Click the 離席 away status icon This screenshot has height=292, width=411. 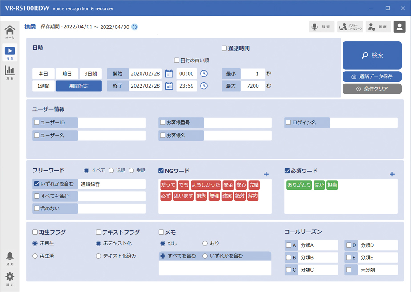tap(378, 27)
